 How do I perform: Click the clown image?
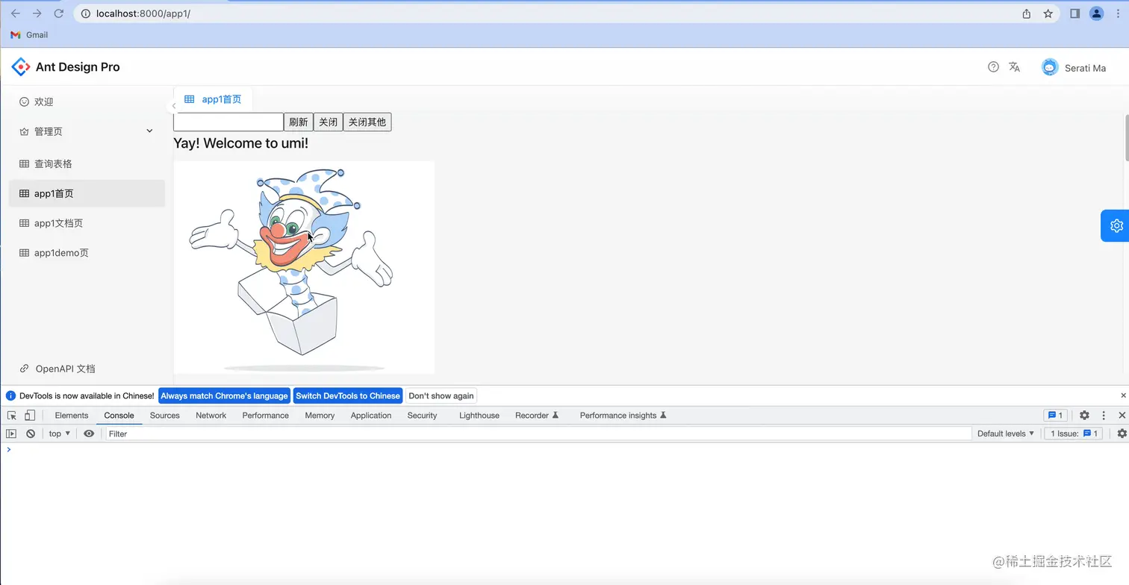tap(304, 267)
